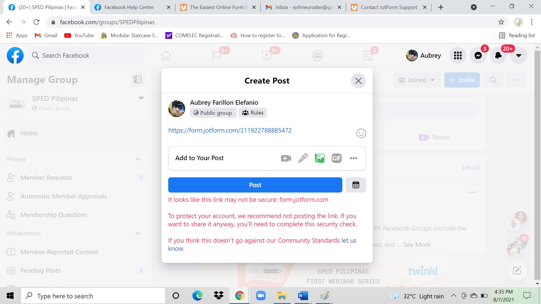Viewport: 541px width, 304px height.
Task: Open Member Requests
Action: coord(76,178)
